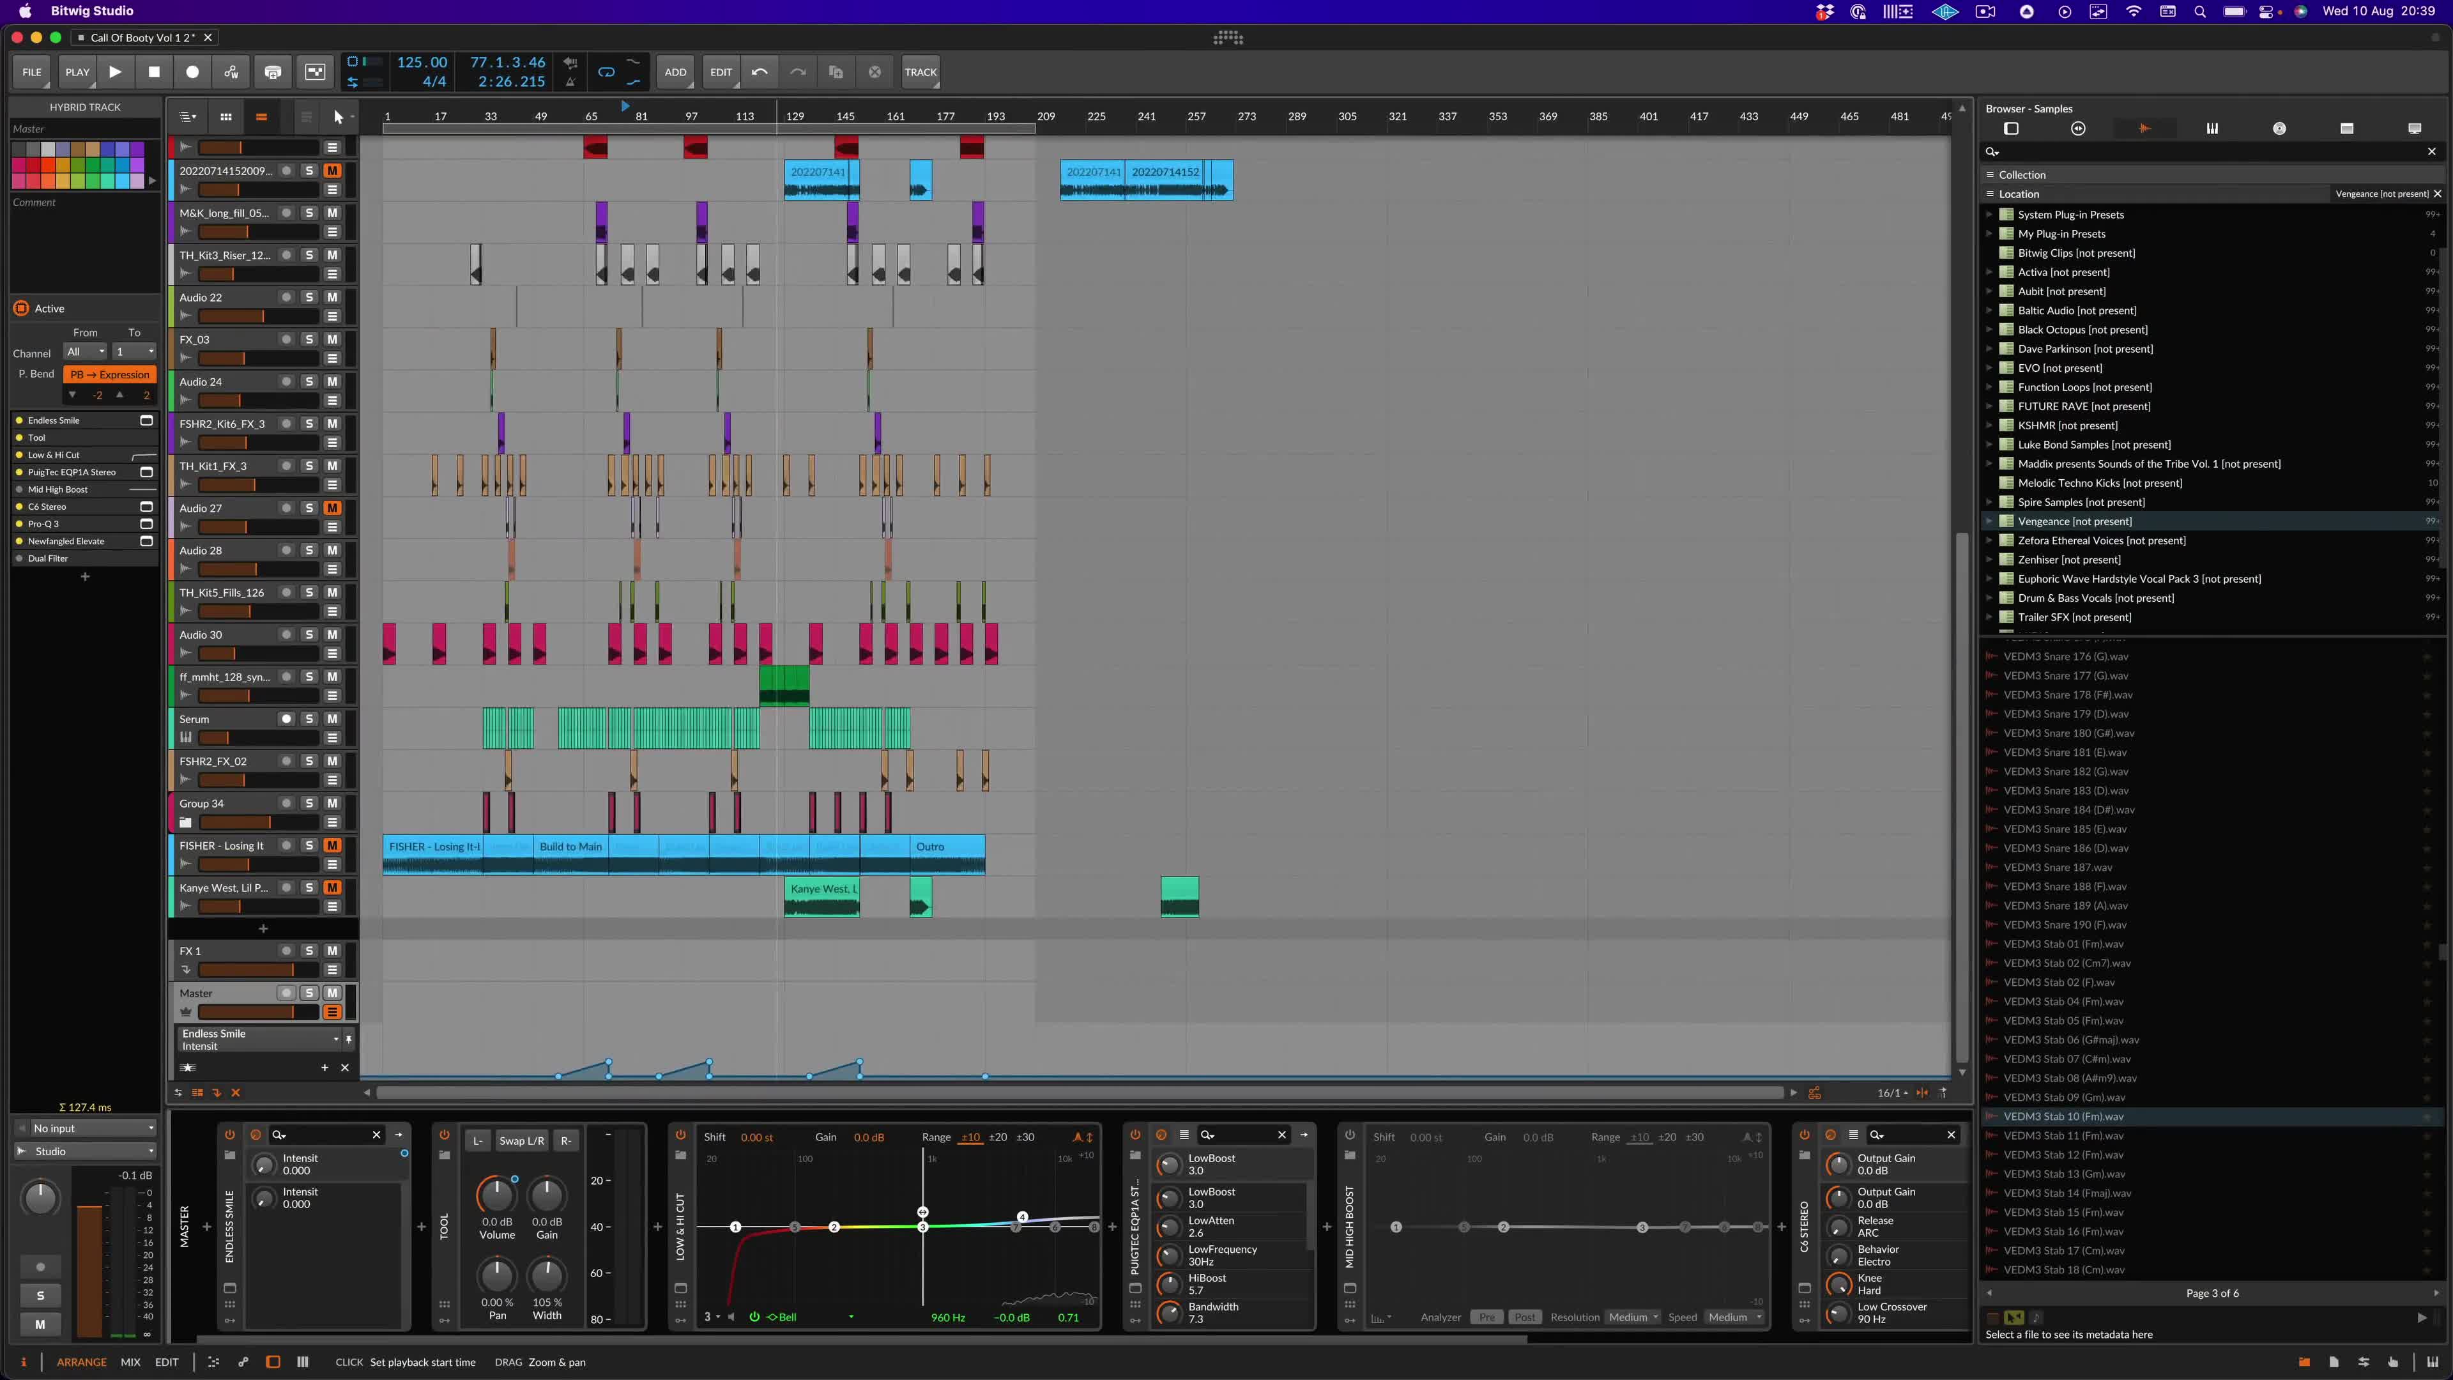The width and height of the screenshot is (2453, 1380).
Task: Open the FILE menu
Action: click(x=33, y=72)
